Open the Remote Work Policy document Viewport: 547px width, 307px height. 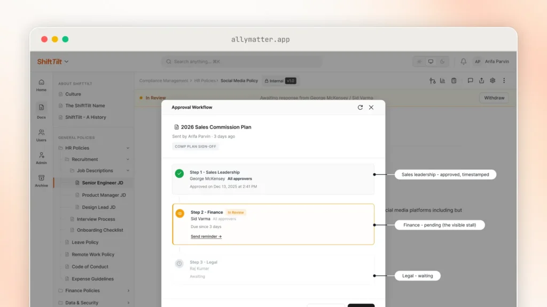93,254
